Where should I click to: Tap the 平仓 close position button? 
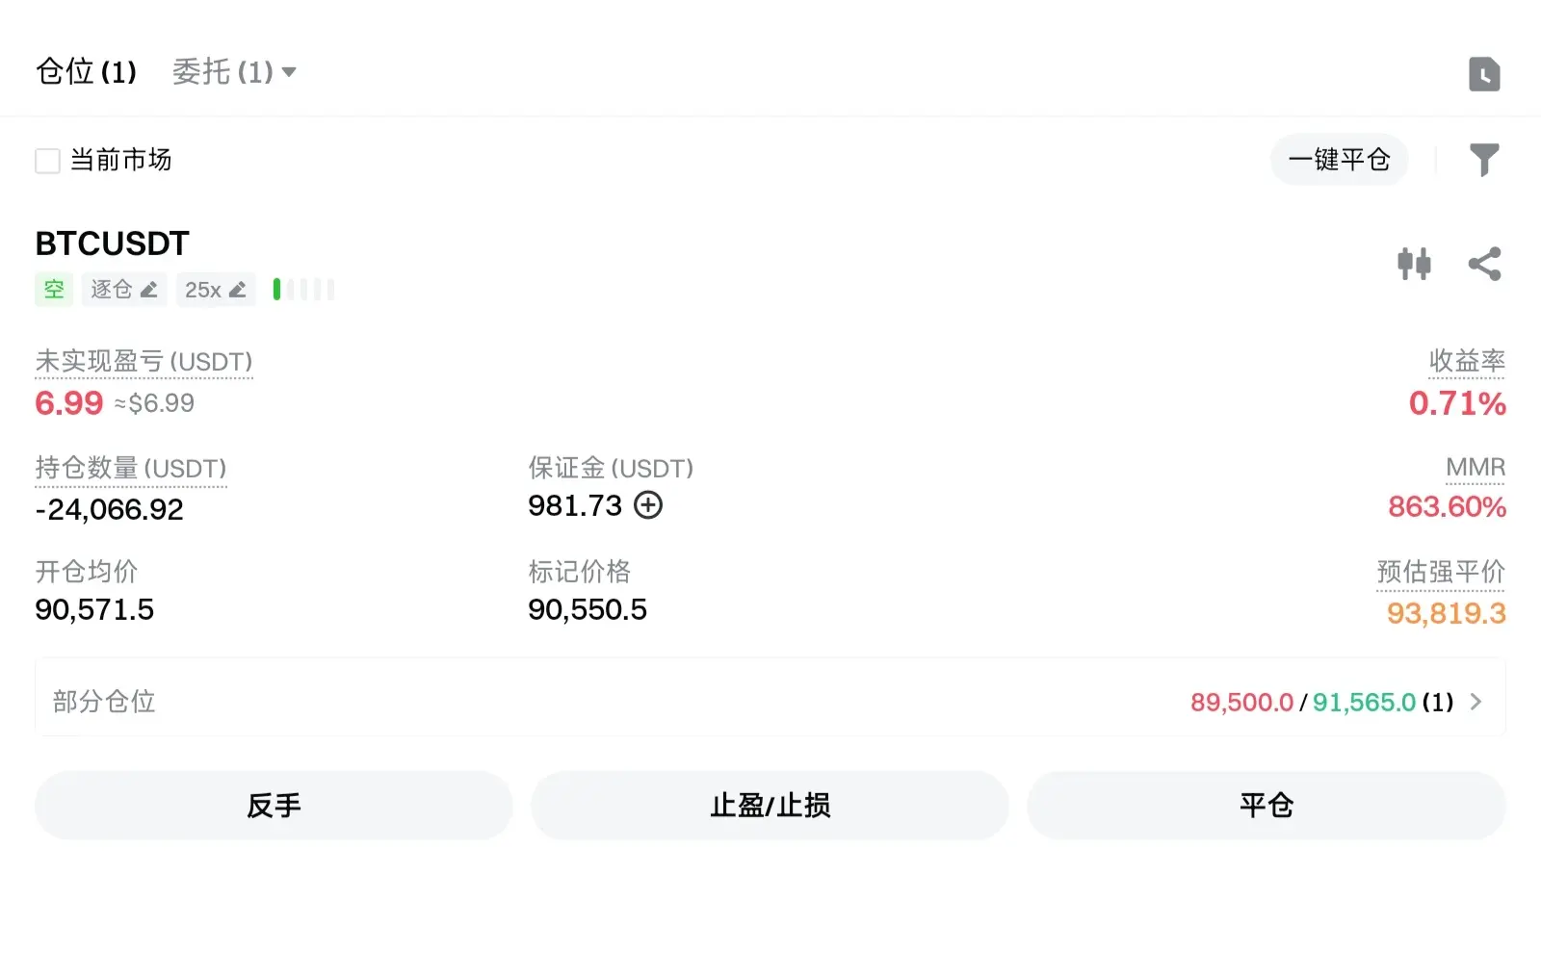coord(1266,806)
